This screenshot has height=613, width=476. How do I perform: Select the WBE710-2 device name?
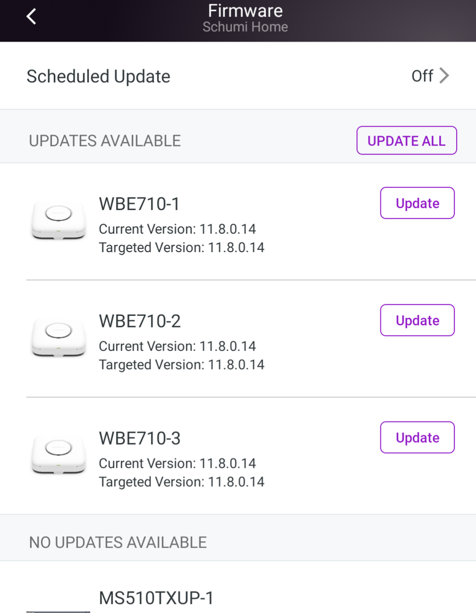click(x=139, y=322)
